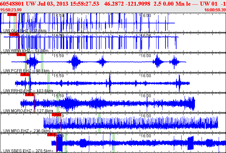Click the tall spike between 15:59 and 16:00 on RRHS
Screen dimensions: 226x153
tap(110, 83)
